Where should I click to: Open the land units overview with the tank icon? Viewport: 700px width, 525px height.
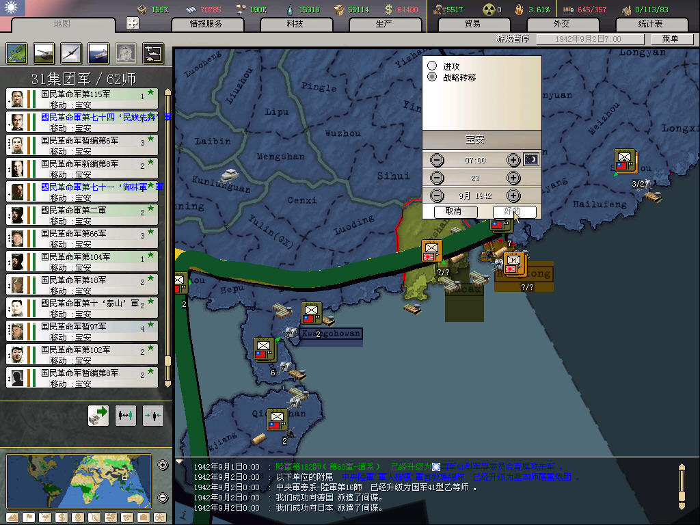pos(44,53)
